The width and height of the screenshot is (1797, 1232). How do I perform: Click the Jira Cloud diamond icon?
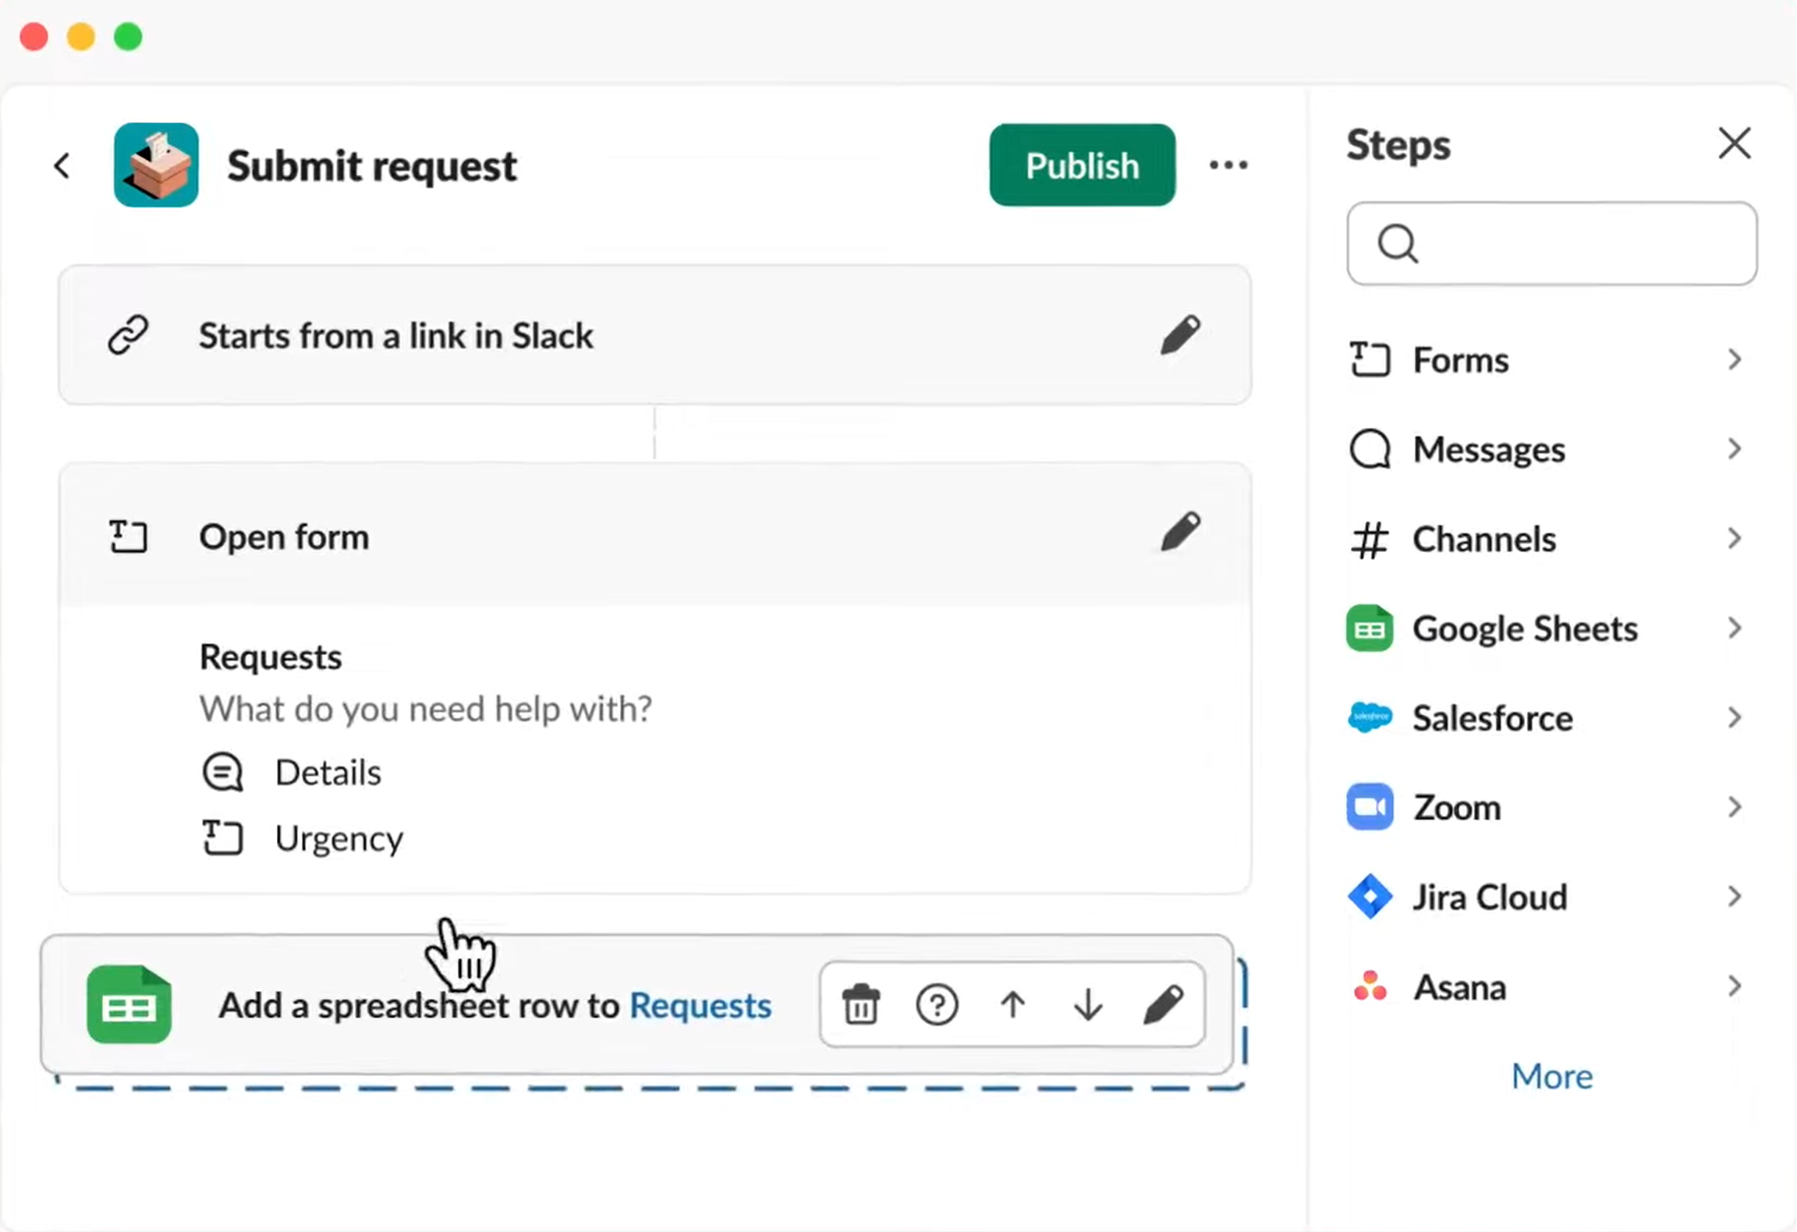point(1370,897)
